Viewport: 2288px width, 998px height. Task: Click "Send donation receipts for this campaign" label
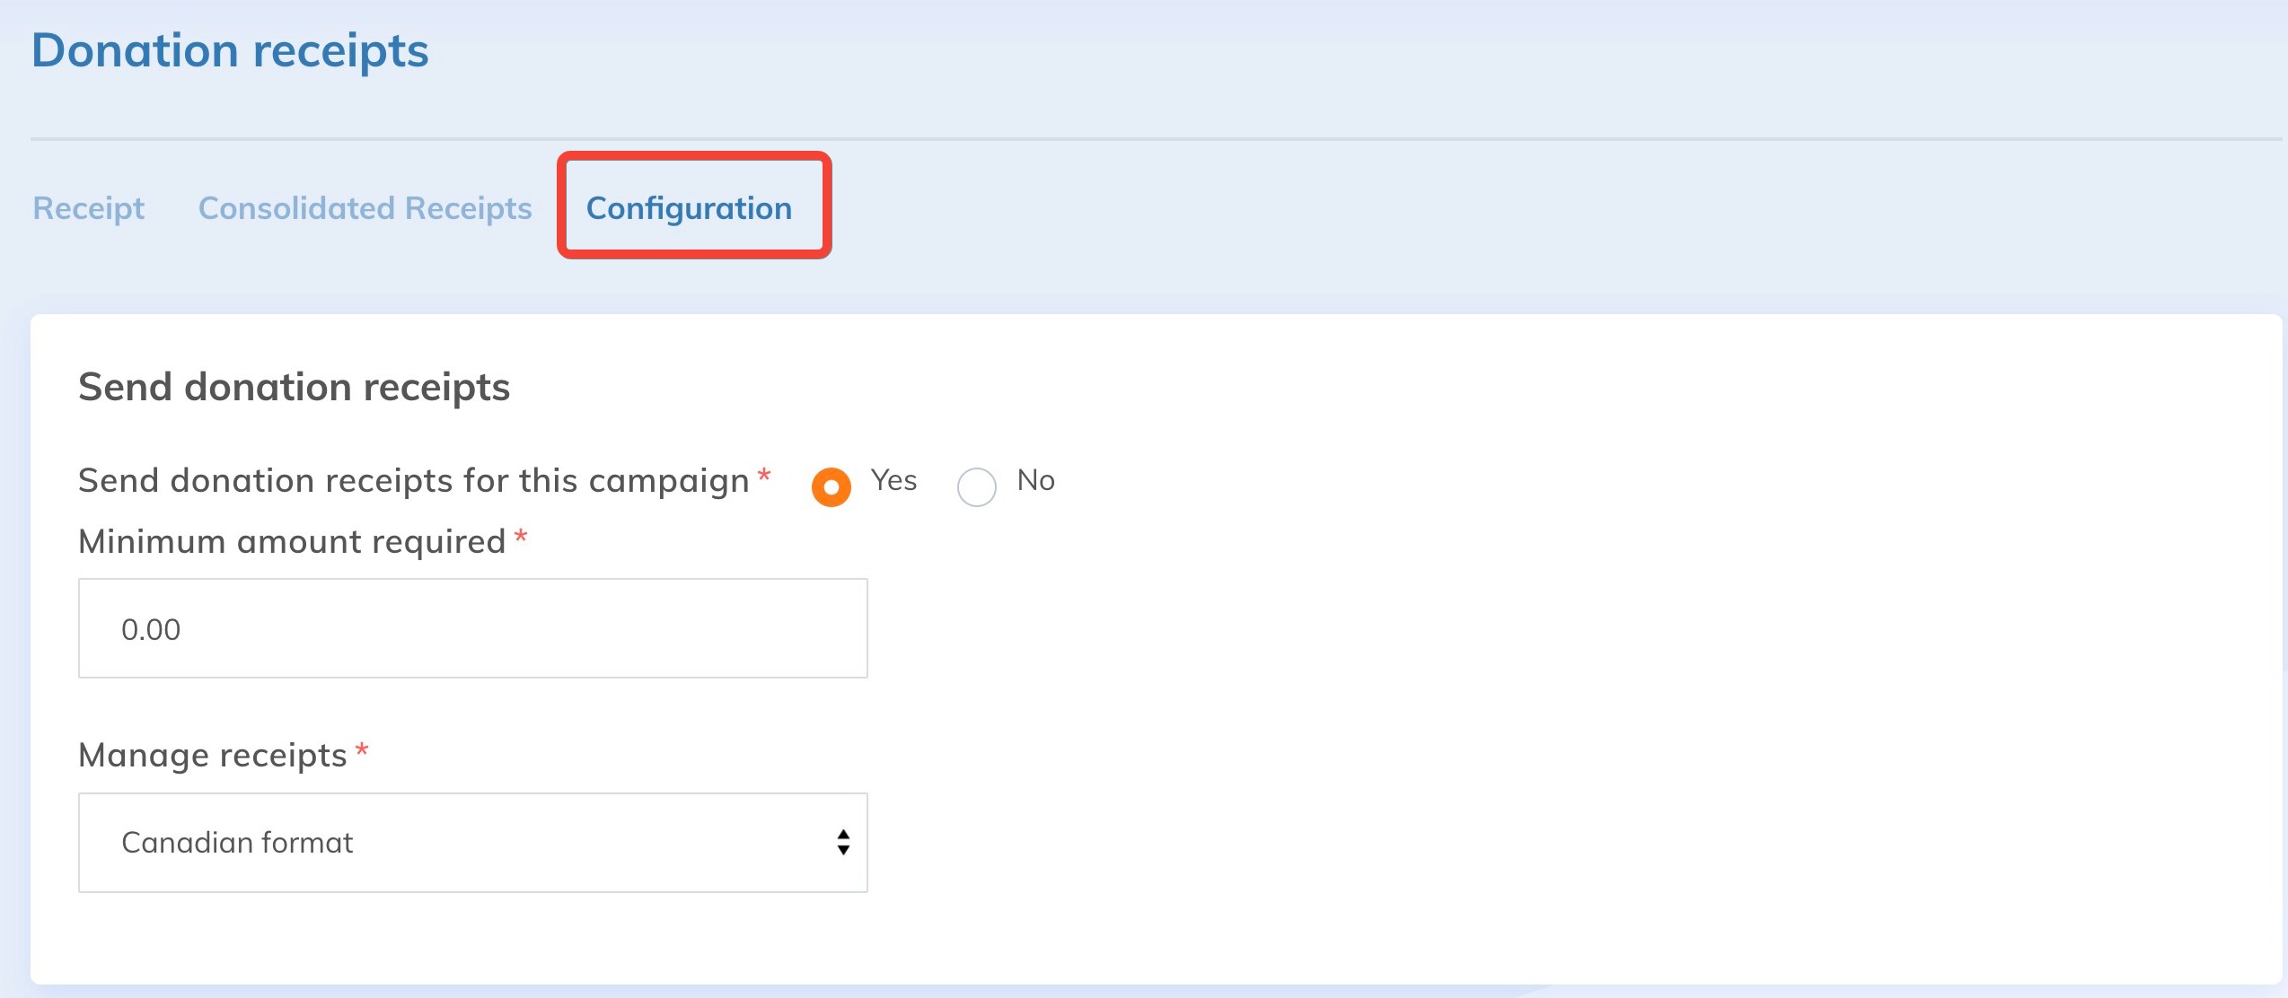(413, 481)
